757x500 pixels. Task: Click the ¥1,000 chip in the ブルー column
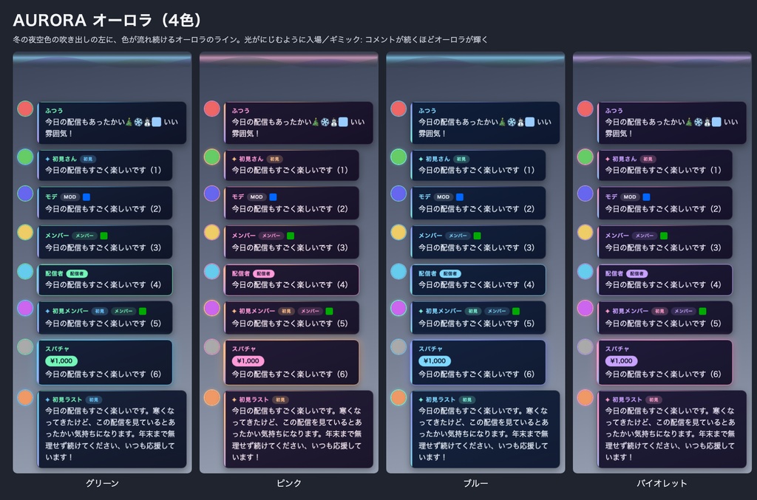435,360
